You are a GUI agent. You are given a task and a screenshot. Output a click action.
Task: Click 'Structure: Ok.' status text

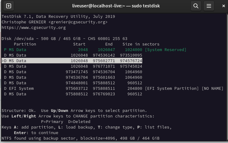(19, 110)
